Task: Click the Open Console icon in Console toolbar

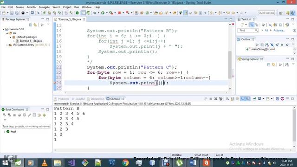Action: (x=268, y=99)
